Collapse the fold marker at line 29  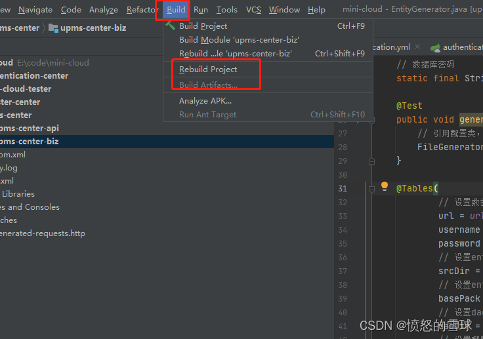371,161
